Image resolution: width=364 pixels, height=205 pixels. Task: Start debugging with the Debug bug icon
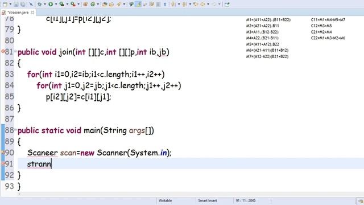tap(40, 4)
